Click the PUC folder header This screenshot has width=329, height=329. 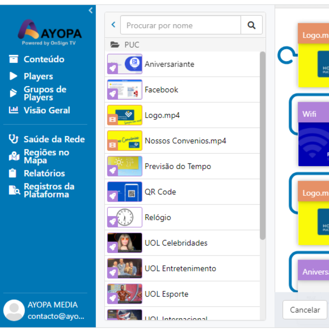[185, 45]
